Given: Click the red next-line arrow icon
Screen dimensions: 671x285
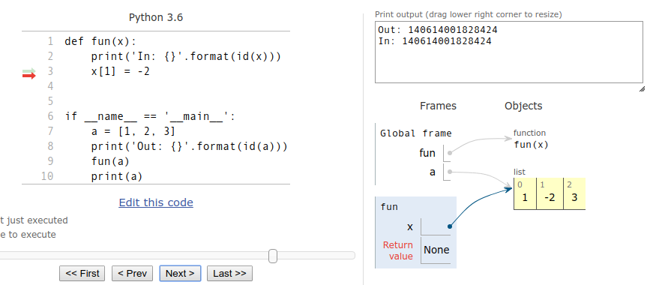Looking at the screenshot, I should click(x=29, y=76).
